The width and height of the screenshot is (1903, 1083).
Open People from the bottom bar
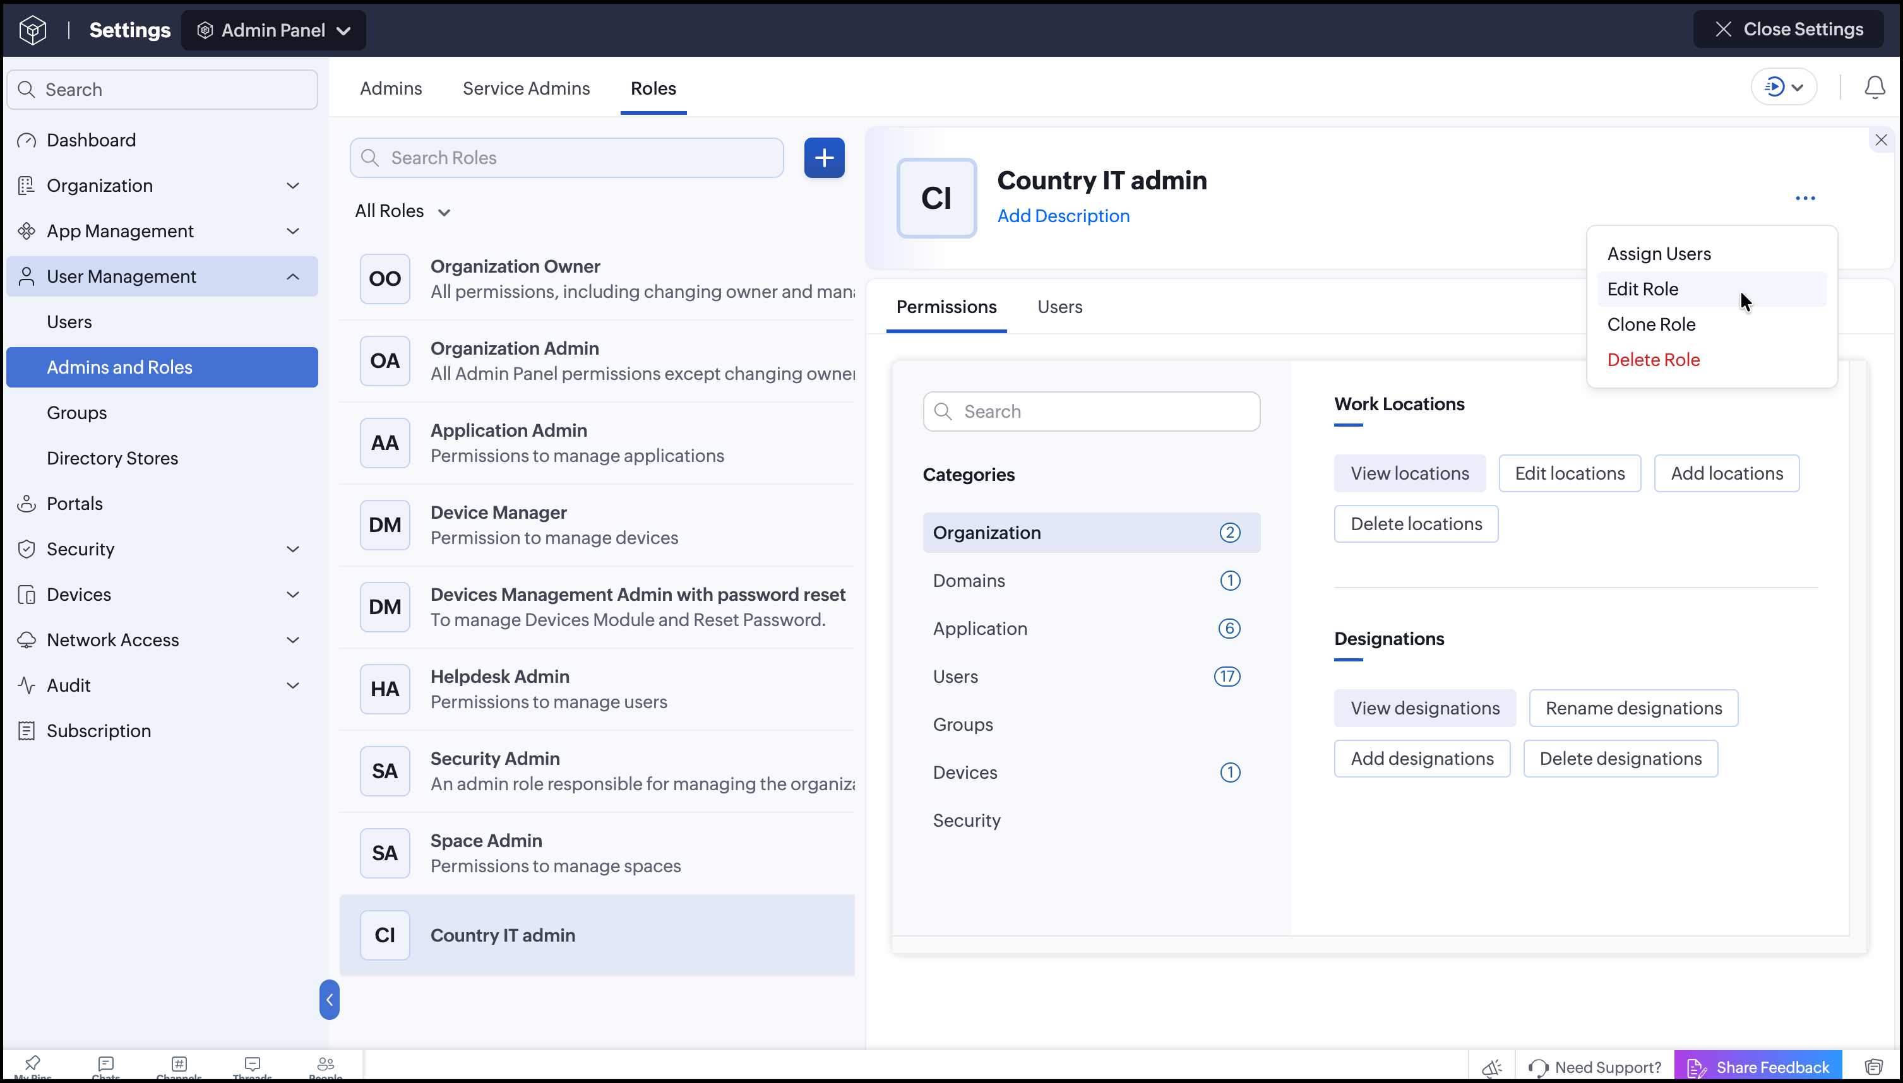click(x=325, y=1068)
